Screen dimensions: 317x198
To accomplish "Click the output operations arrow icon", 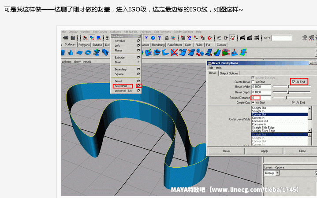I will (226, 38).
